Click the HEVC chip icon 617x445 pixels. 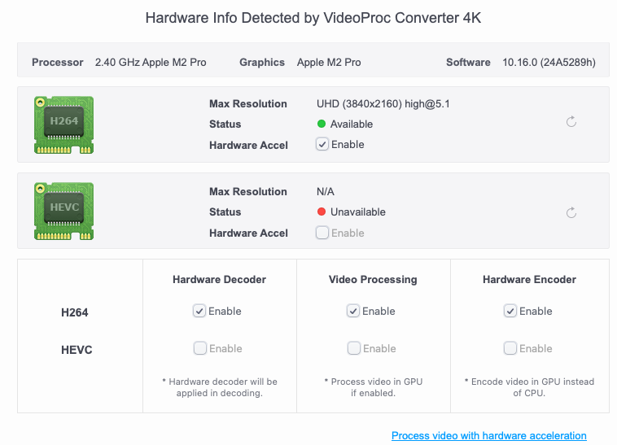[63, 211]
